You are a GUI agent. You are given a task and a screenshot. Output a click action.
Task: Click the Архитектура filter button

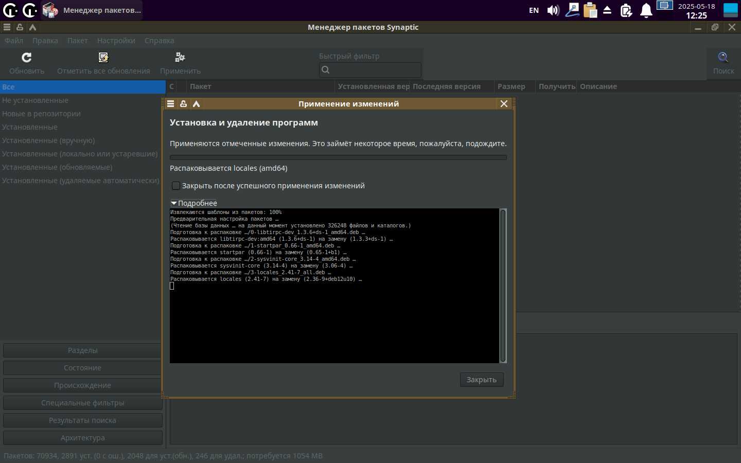tap(82, 438)
